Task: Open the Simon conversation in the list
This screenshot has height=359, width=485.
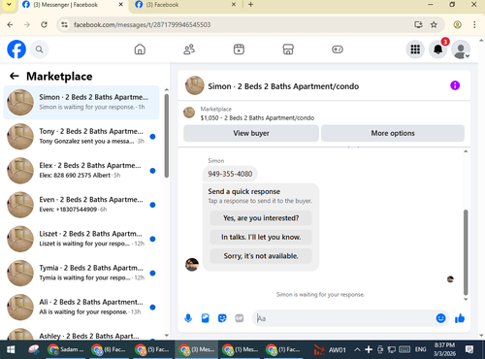Action: (81, 102)
